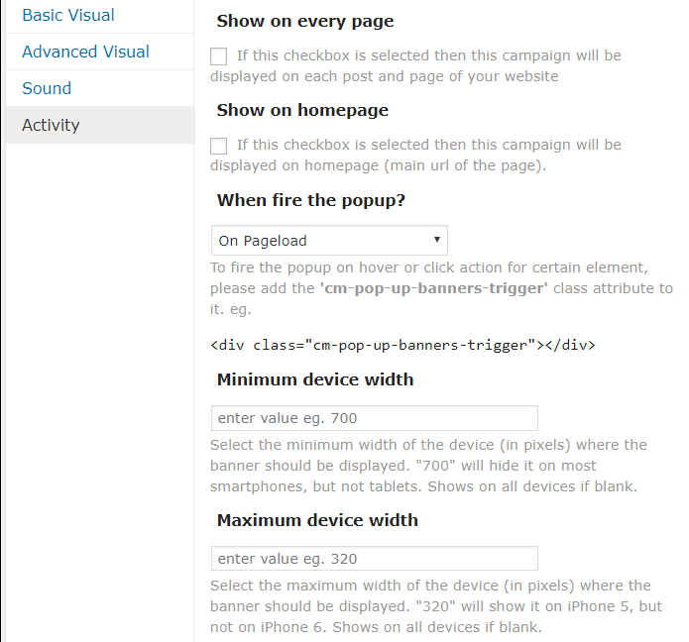
Task: Click the Show on every page heading
Action: pyautogui.click(x=304, y=21)
